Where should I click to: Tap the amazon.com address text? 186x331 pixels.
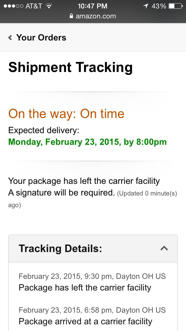coord(96,16)
